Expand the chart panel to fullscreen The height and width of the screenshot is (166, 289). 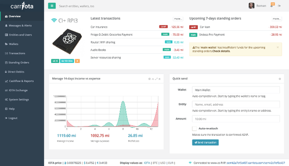(156, 79)
